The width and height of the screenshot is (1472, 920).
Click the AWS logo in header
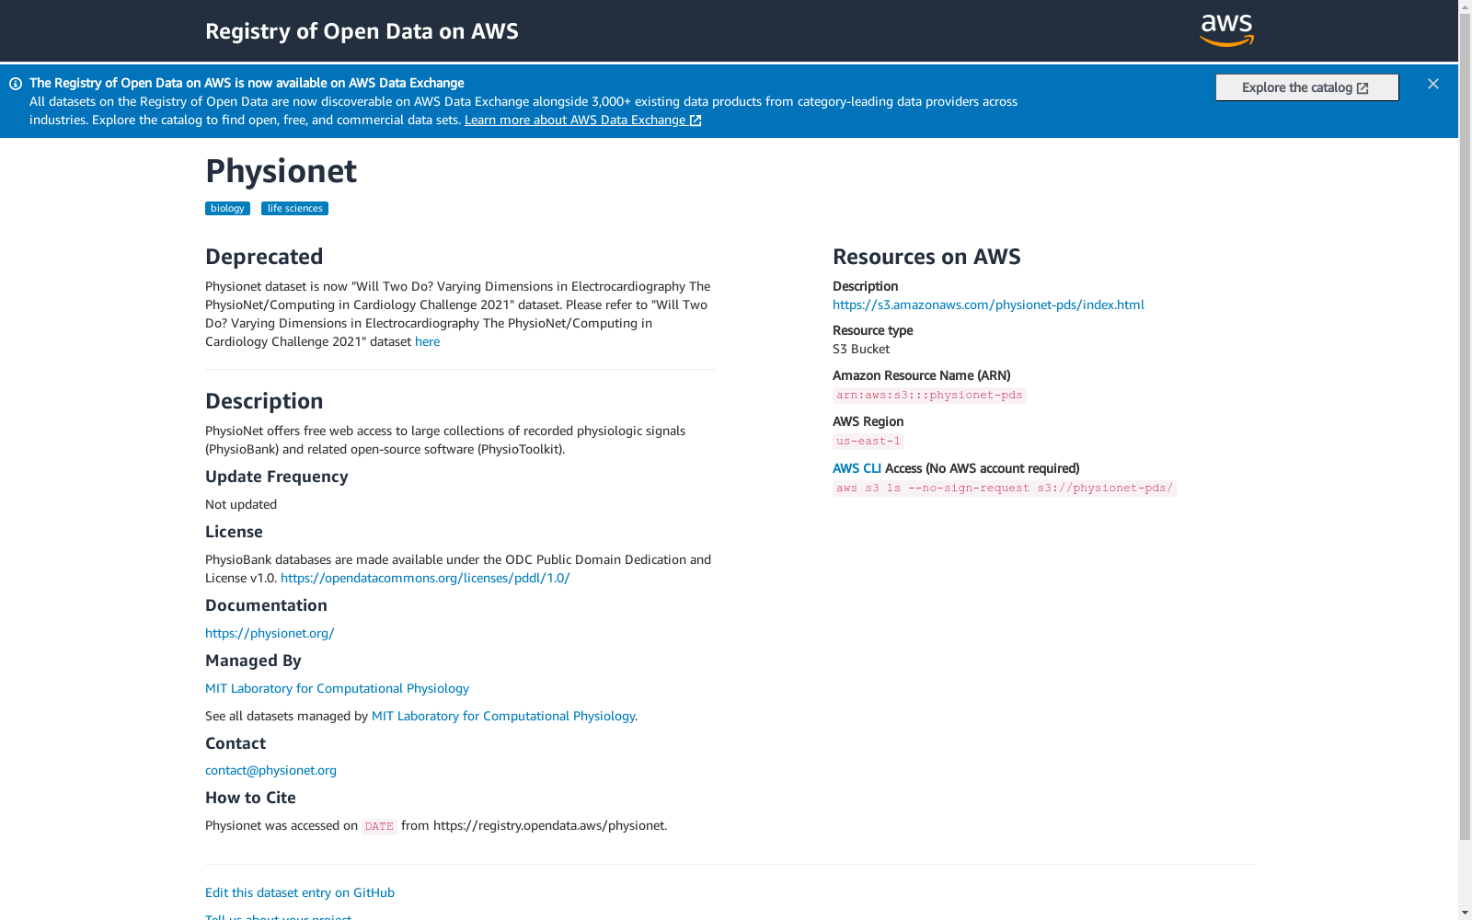pyautogui.click(x=1226, y=30)
